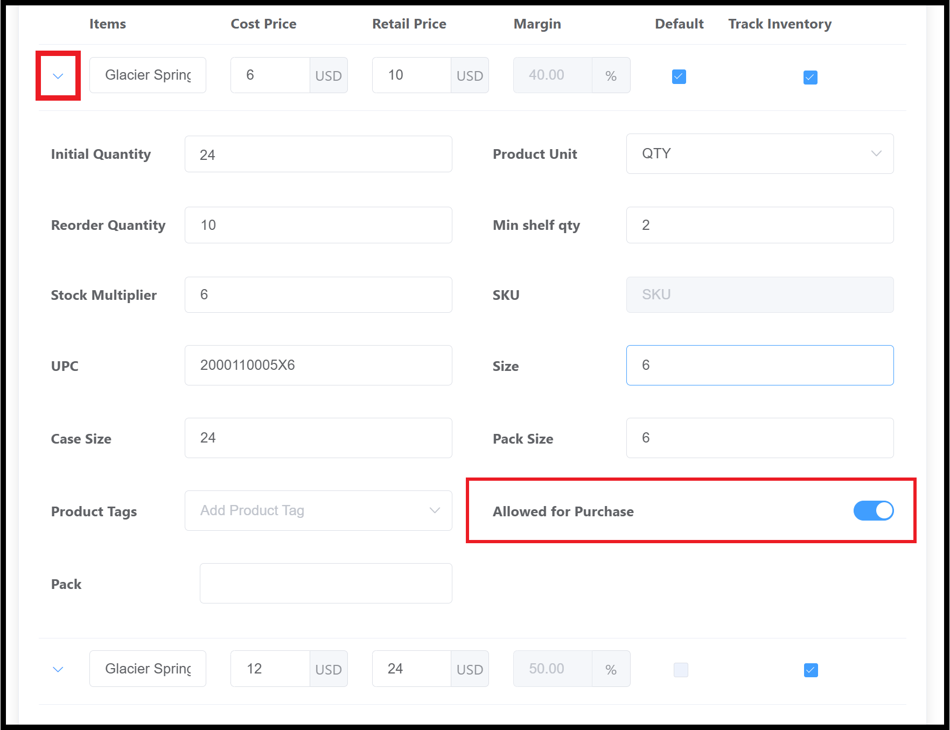The image size is (950, 730).
Task: Uncheck Track Inventory for the second item
Action: (811, 670)
